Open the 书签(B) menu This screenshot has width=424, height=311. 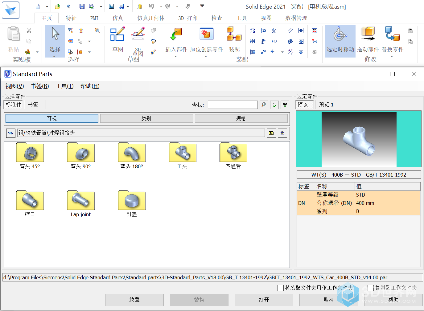40,86
